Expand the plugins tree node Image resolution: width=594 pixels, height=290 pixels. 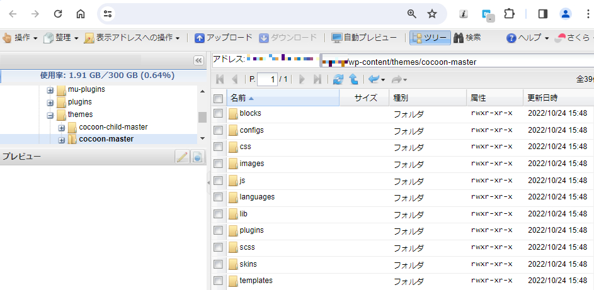(x=50, y=103)
